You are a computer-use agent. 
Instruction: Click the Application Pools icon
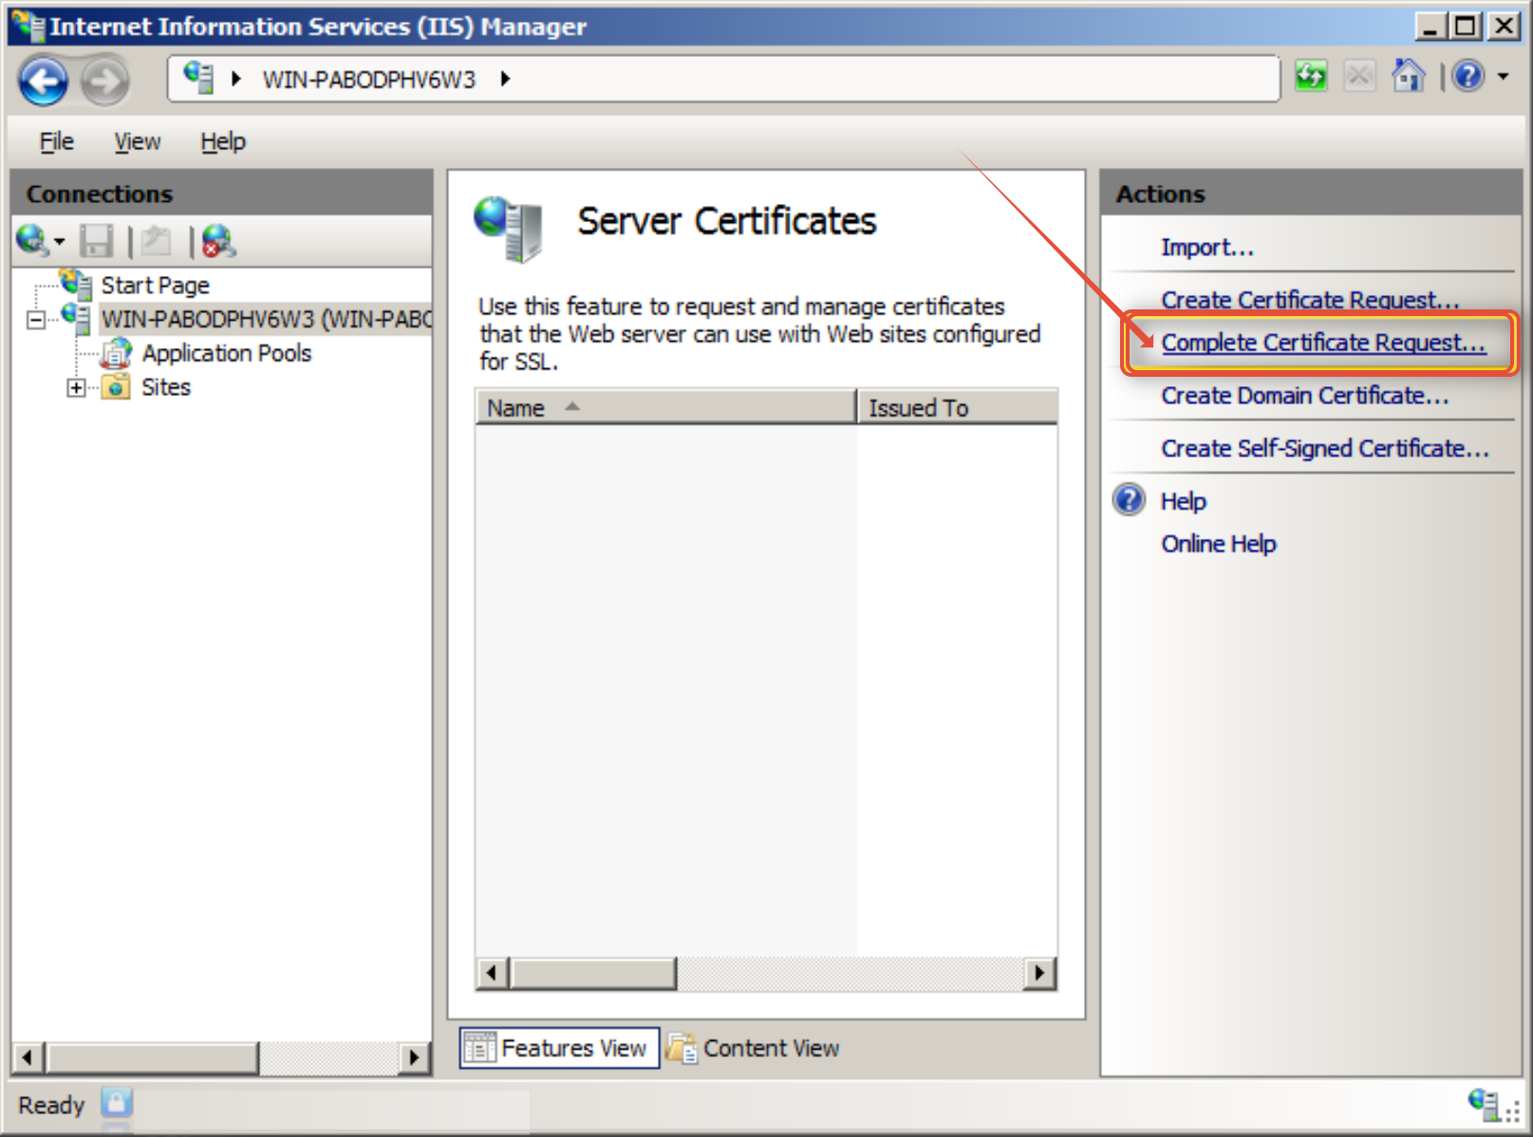point(117,353)
